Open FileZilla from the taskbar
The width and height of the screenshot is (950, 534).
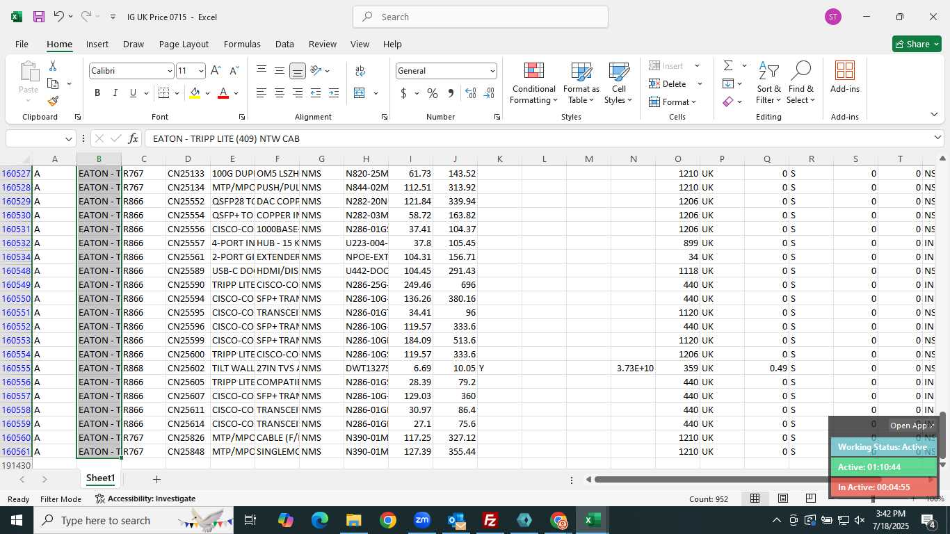[x=490, y=520]
